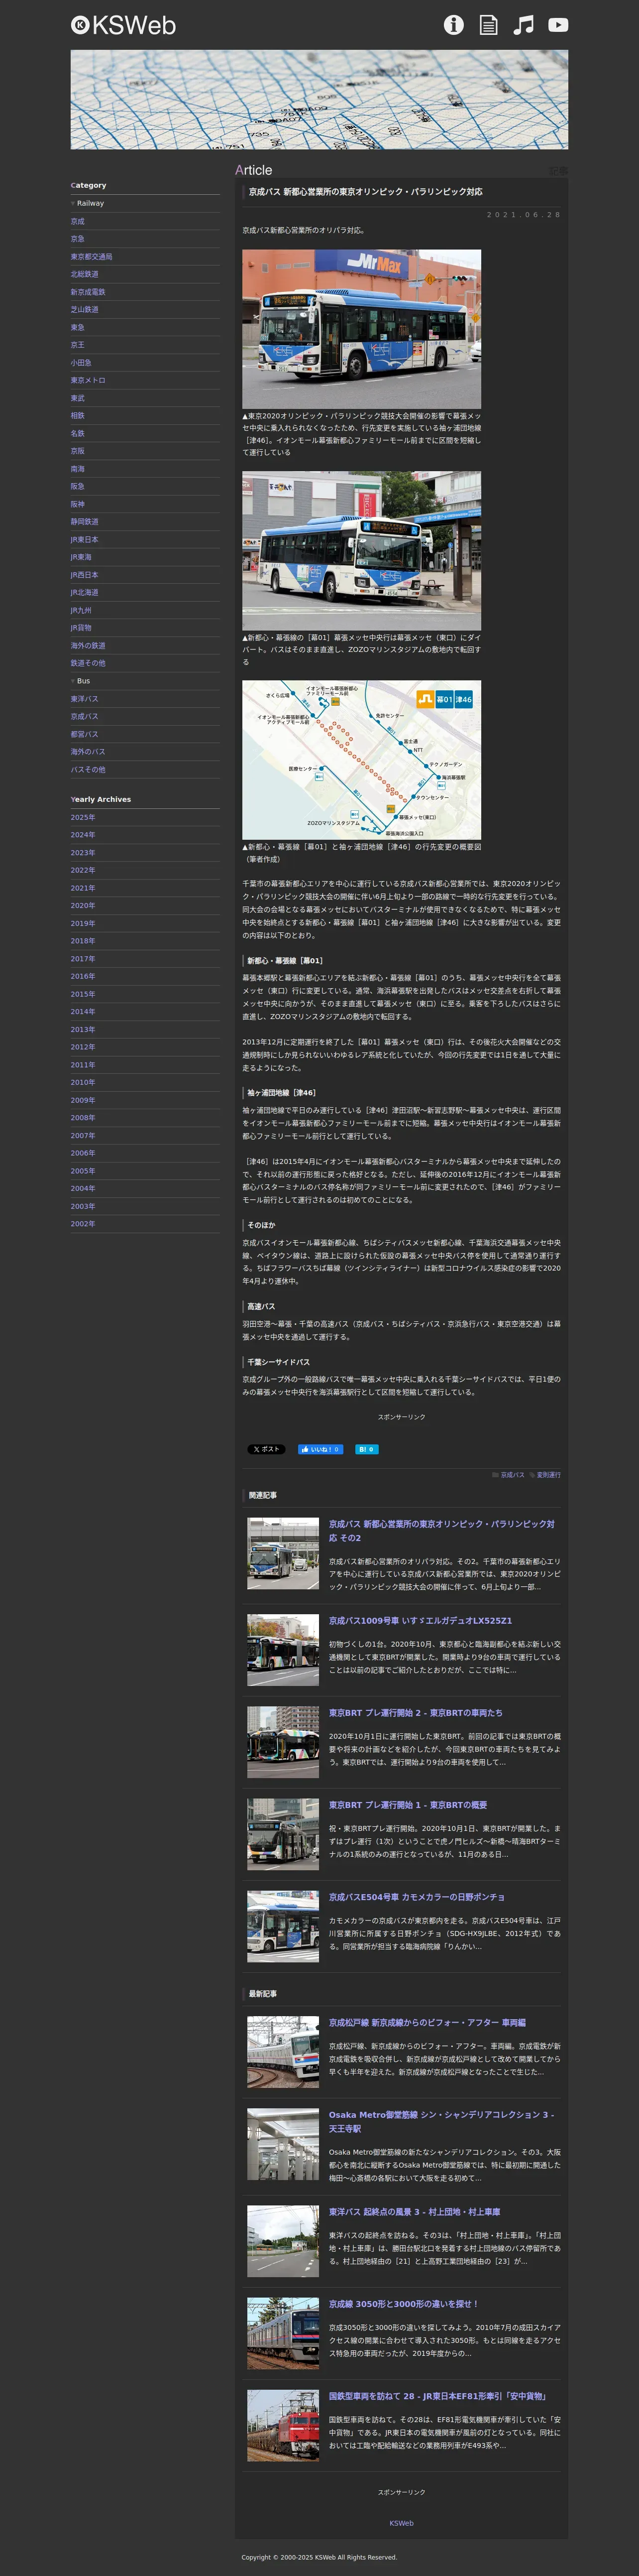Open the 2021年 yearly archive
The image size is (639, 2576).
coord(83,888)
